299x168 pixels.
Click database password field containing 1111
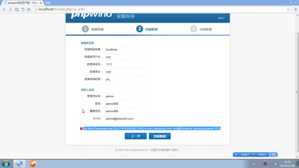pos(128,64)
